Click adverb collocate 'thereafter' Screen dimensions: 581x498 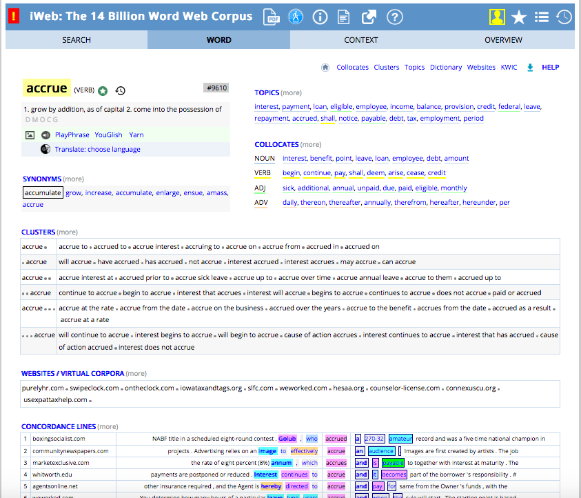[x=345, y=203]
